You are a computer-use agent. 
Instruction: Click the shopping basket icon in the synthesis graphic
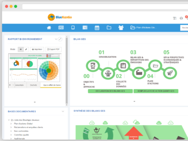97,130
